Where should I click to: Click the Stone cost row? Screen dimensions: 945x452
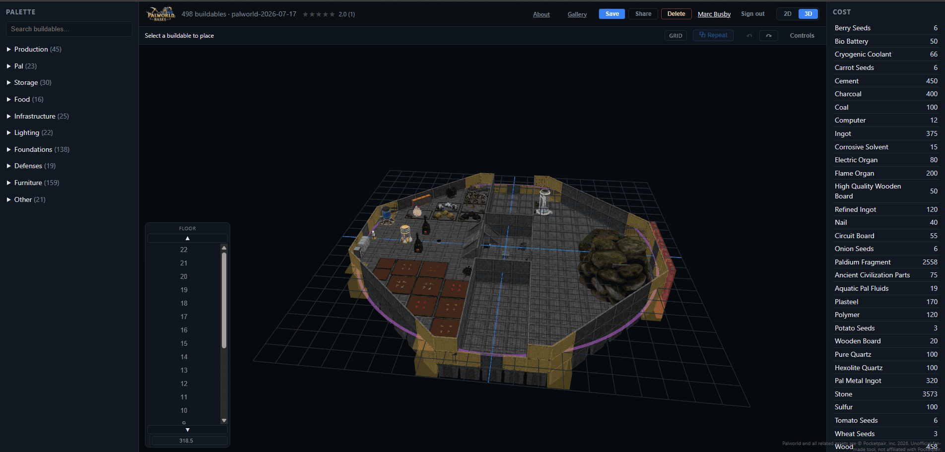886,394
